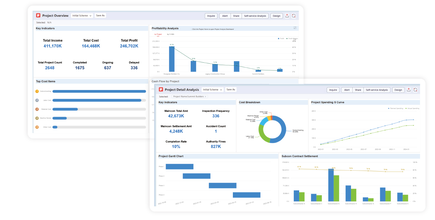
Task: Select the 'by Project' tab
Action: 158,34
